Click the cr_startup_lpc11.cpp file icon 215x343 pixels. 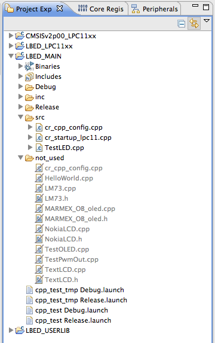pyautogui.click(x=39, y=137)
